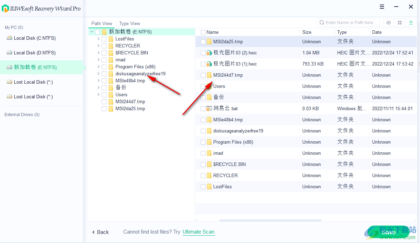Viewport: 420px width, 243px height.
Task: Click the Ultimate Scan link
Action: (x=198, y=232)
